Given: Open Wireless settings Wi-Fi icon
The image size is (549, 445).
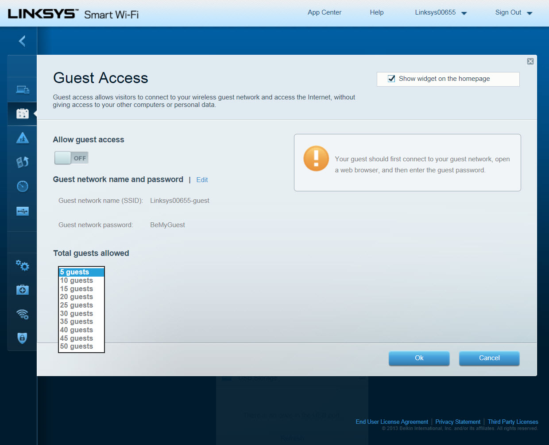Looking at the screenshot, I should (23, 314).
